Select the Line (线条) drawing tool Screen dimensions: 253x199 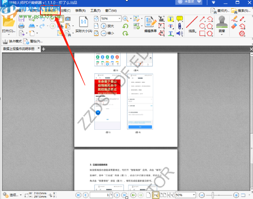[192, 24]
